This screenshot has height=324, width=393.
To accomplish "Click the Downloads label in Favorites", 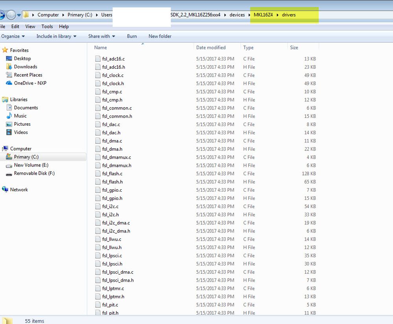I will click(26, 67).
